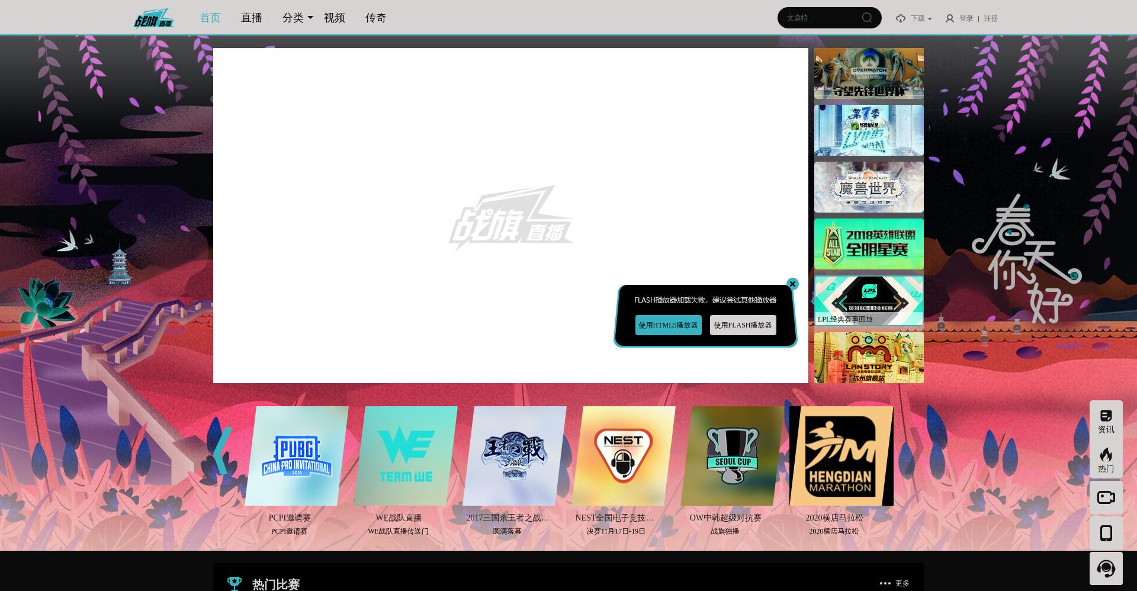The width and height of the screenshot is (1137, 591).
Task: Open the NEST card image
Action: tap(624, 456)
